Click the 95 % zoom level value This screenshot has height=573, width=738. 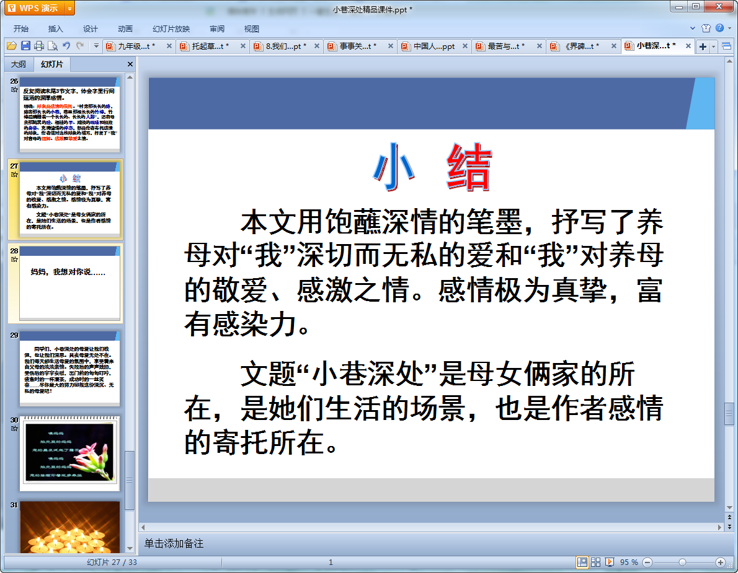tap(629, 562)
